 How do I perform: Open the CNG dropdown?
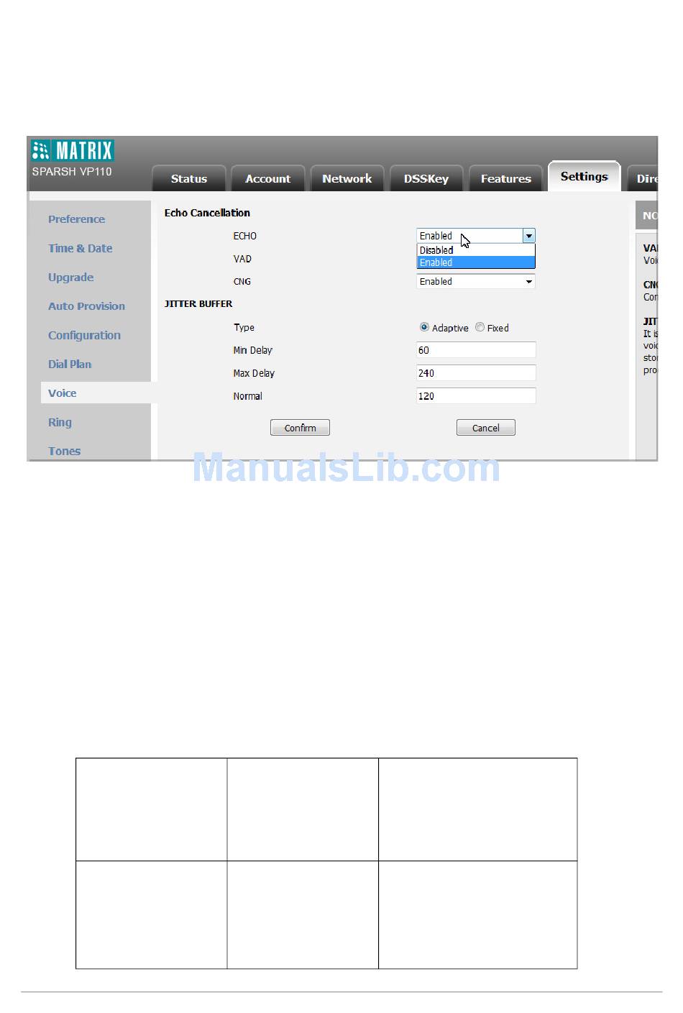pyautogui.click(x=476, y=282)
